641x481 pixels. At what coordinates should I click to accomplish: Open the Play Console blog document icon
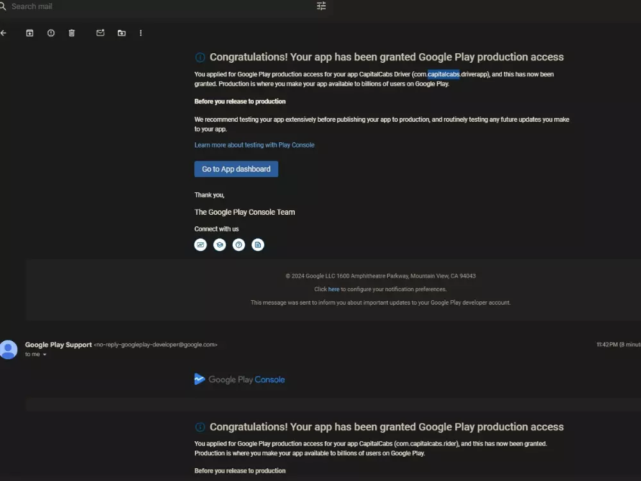pyautogui.click(x=258, y=244)
